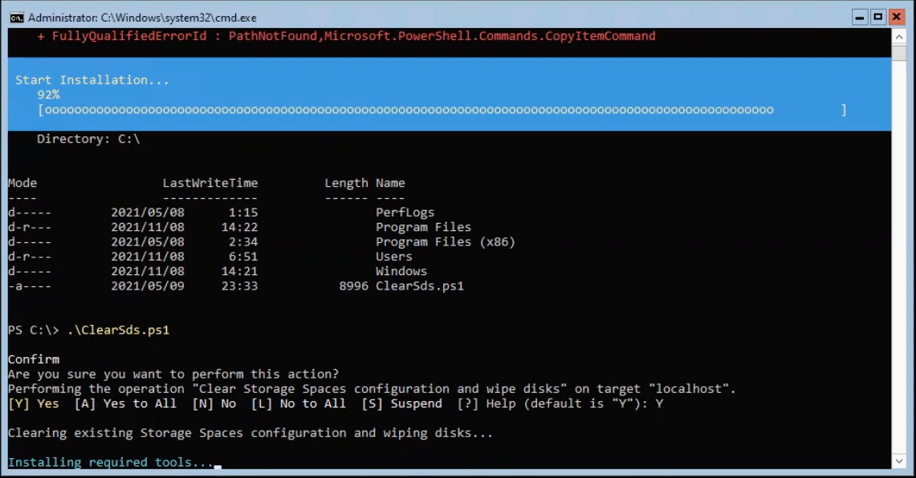Select the 'Program Files' directory name
The image size is (916, 478).
pos(423,227)
